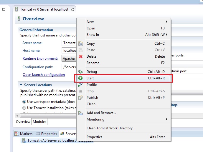Screen dimensions: 203x152
Task: Click the green Start play icon
Action: tap(80, 78)
